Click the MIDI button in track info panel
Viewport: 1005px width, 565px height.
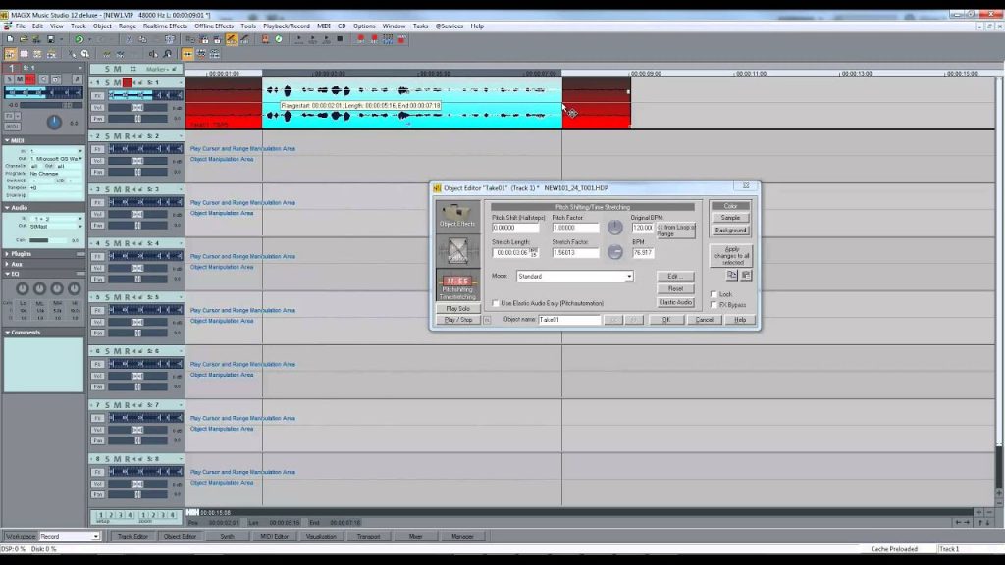click(12, 127)
